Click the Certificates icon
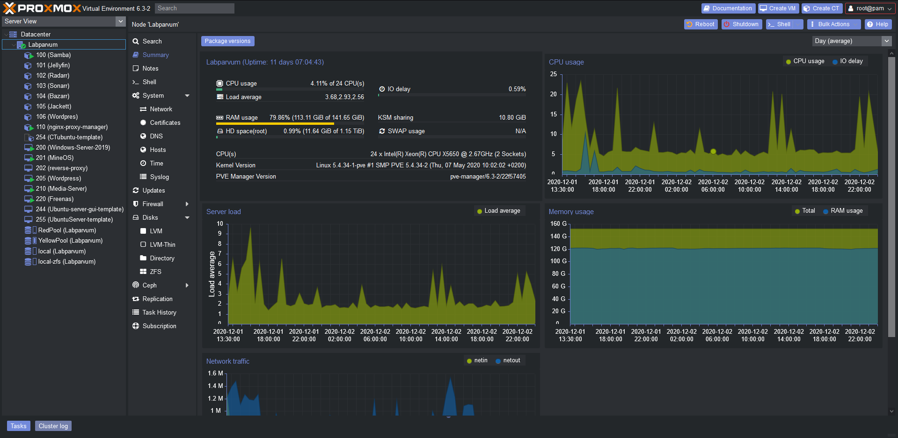Image resolution: width=898 pixels, height=438 pixels. [143, 122]
